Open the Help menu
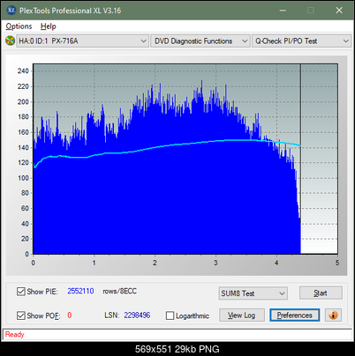 click(x=49, y=26)
